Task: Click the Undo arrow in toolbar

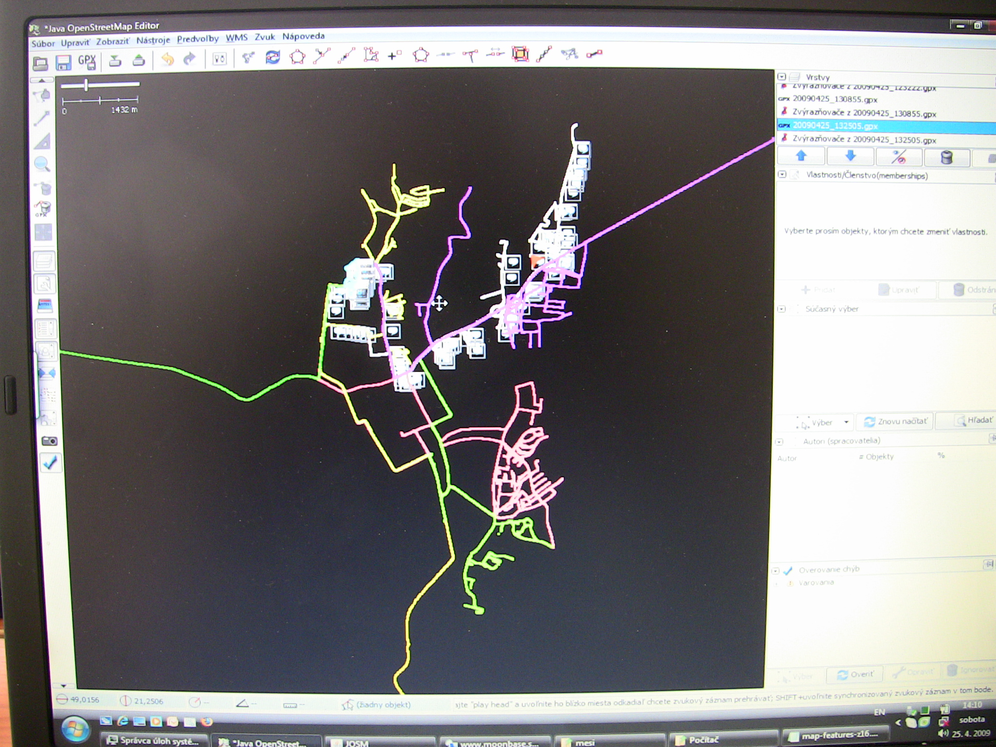Action: coord(167,60)
